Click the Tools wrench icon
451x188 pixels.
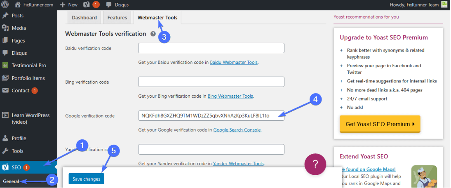pyautogui.click(x=5, y=151)
